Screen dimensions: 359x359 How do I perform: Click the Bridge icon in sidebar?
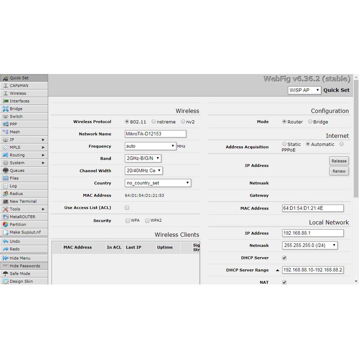click(5, 109)
